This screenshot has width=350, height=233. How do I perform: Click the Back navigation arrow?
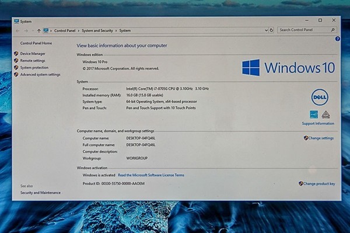(x=17, y=31)
